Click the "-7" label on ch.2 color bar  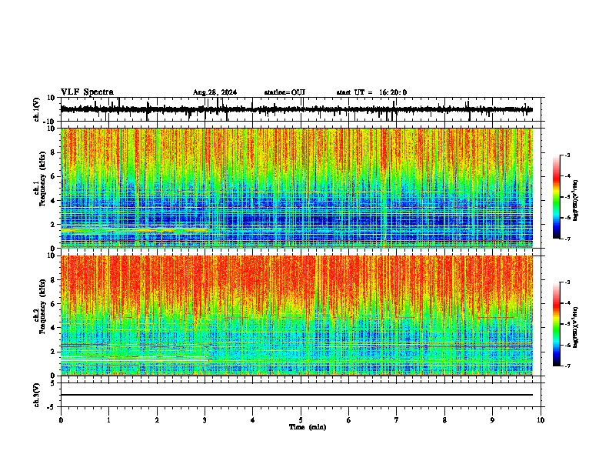point(567,366)
